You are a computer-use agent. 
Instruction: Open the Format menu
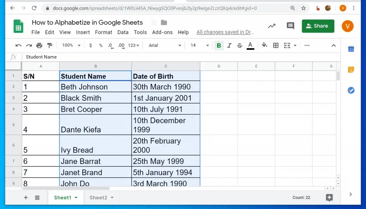click(x=103, y=32)
